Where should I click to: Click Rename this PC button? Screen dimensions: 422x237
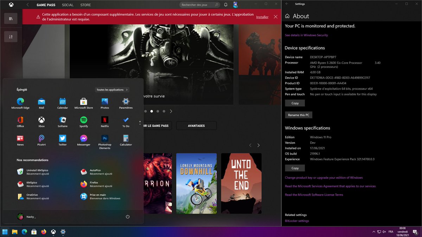tap(299, 115)
